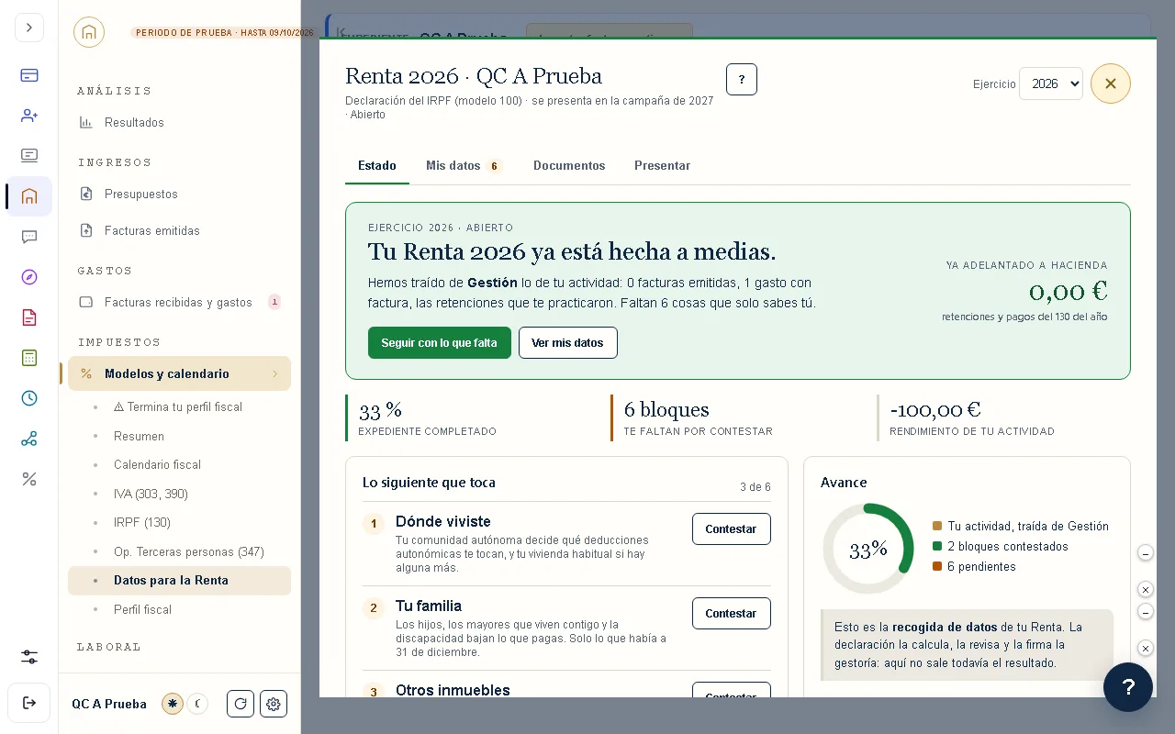Open the sliders adjustments icon in the rail

[x=29, y=657]
